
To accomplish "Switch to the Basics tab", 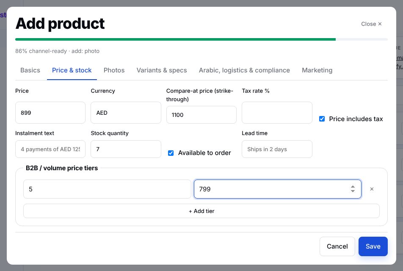I will (30, 70).
